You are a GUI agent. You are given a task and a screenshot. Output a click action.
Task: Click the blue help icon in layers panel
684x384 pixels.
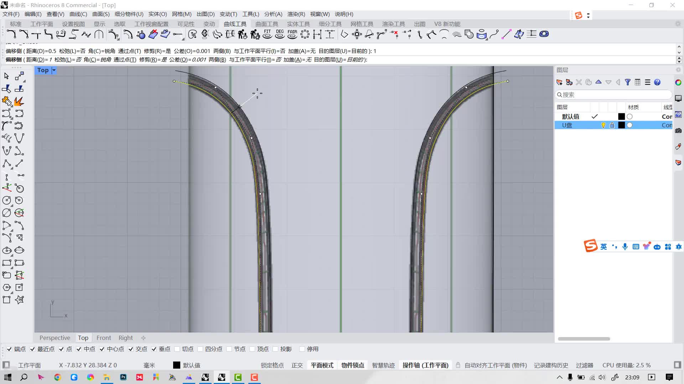657,82
